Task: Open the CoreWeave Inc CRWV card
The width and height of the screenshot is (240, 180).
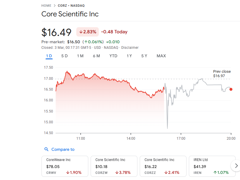Action: [x=65, y=166]
